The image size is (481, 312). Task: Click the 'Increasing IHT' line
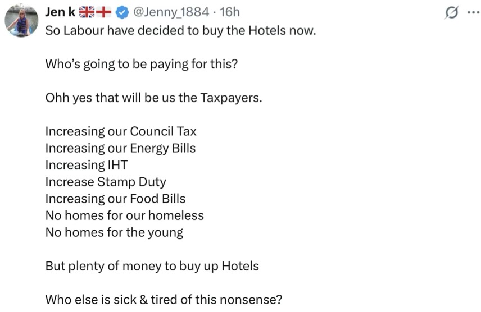tap(86, 165)
